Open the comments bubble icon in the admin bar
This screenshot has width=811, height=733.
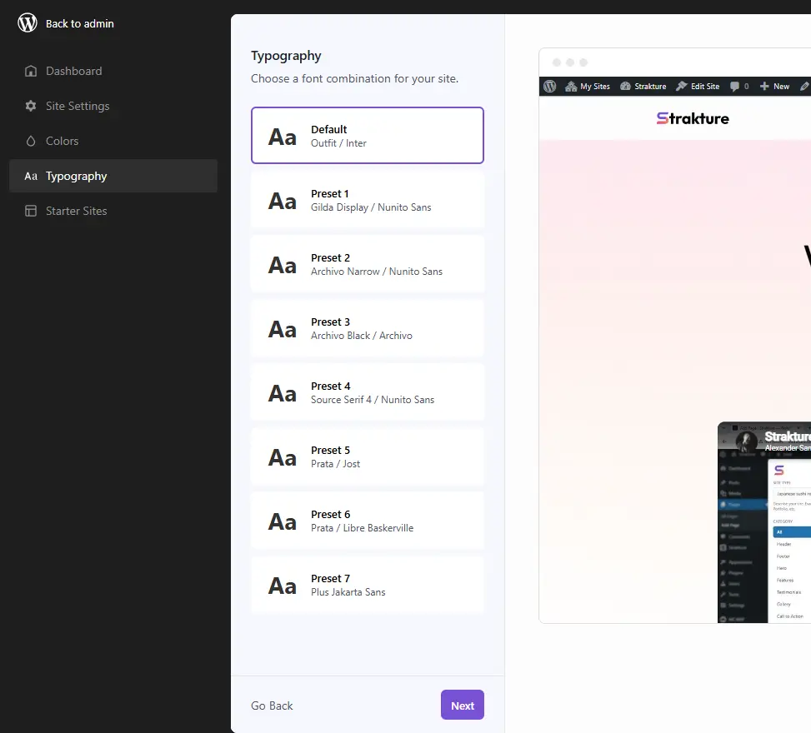click(x=733, y=86)
